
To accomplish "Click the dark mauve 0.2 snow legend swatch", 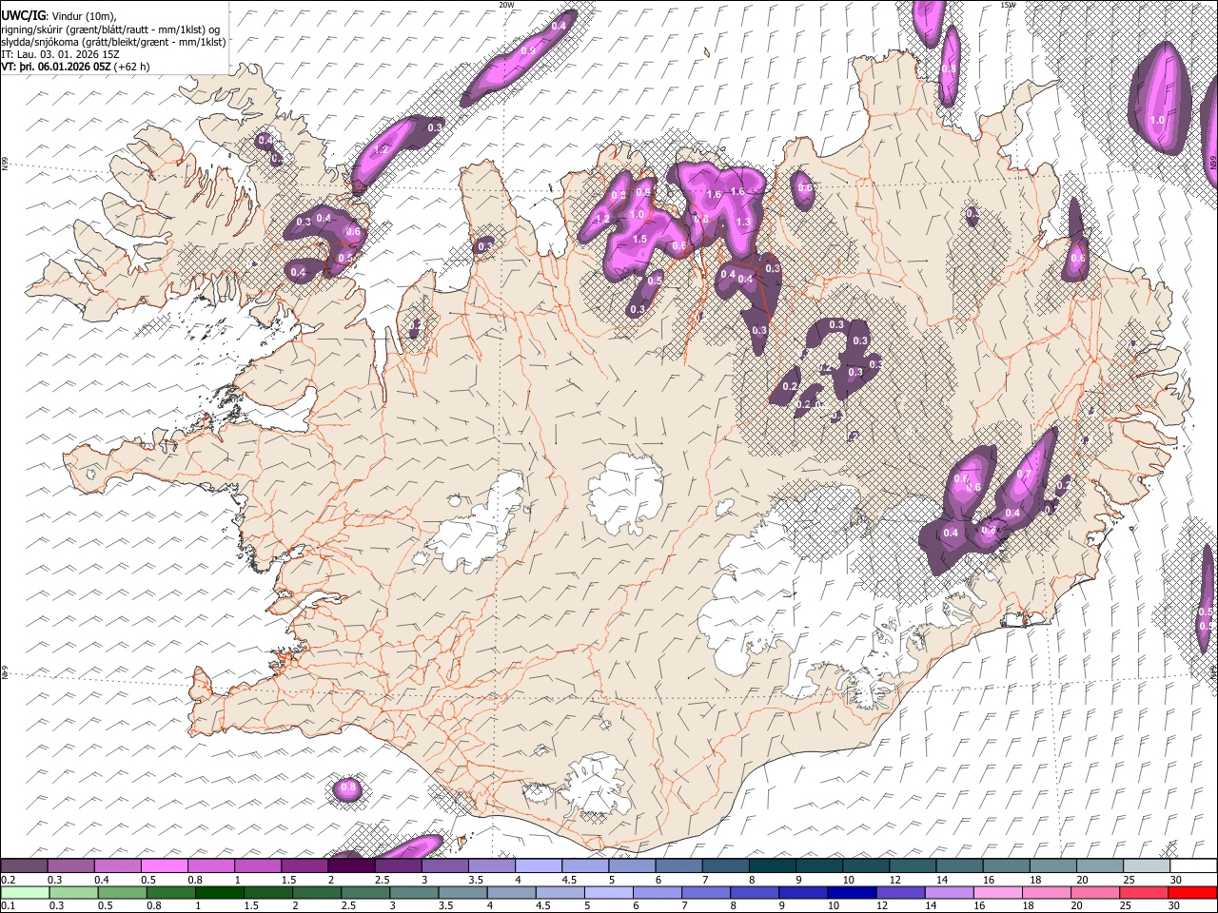I will [25, 866].
